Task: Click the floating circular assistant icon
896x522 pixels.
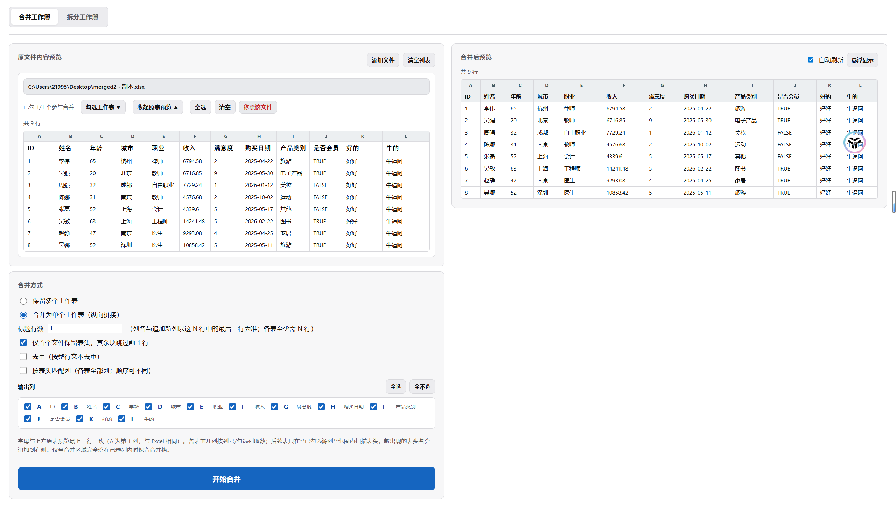Action: (854, 143)
